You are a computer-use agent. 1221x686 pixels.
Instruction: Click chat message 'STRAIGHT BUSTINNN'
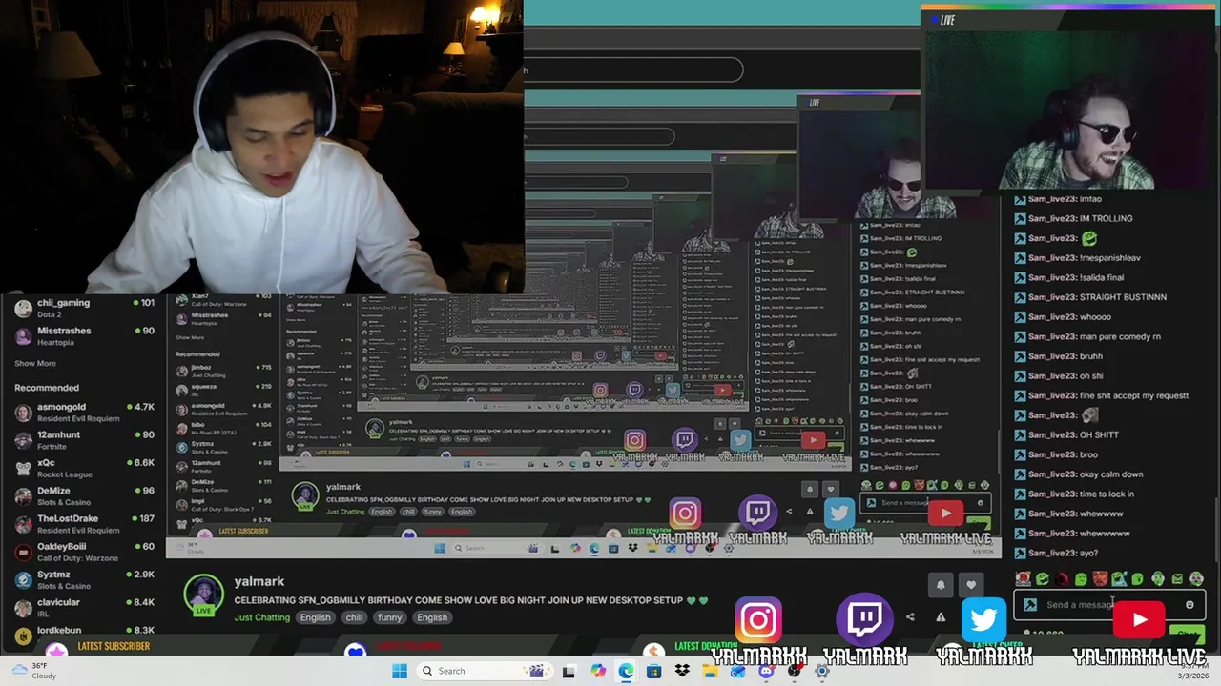pyautogui.click(x=1123, y=297)
